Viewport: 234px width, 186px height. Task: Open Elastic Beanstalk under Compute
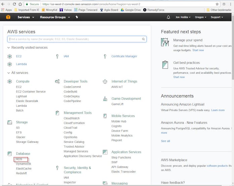(27, 101)
